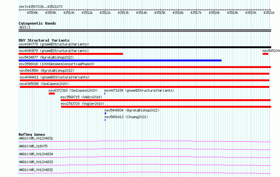Click the nsv6365398 red variant bar
The height and width of the screenshot is (177, 280).
(x=144, y=87)
